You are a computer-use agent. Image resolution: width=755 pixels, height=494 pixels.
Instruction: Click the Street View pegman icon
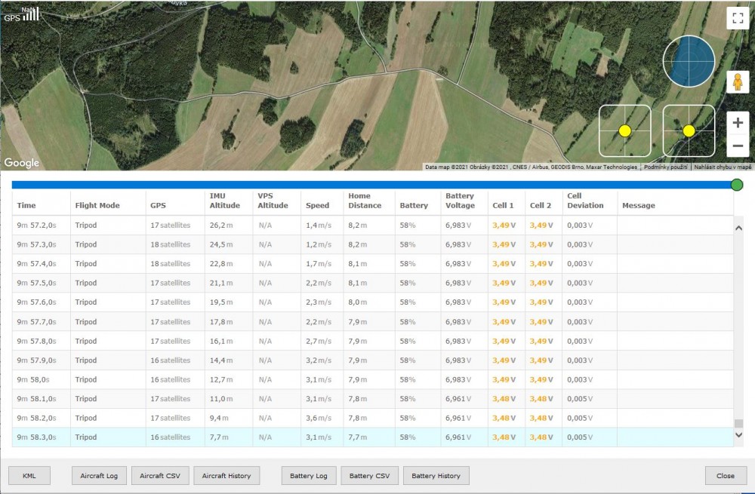tap(737, 82)
